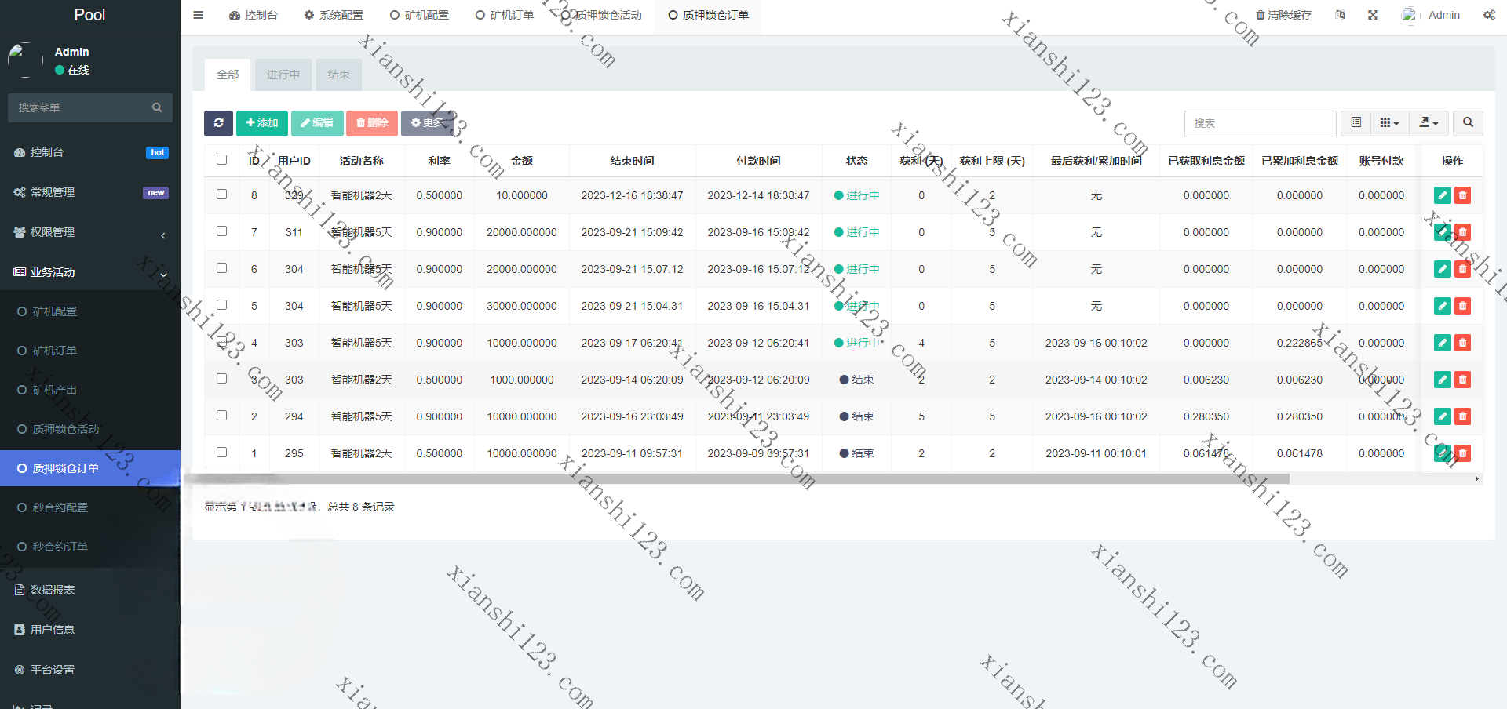Delete the order row with ID 2
Image resolution: width=1507 pixels, height=709 pixels.
(x=1462, y=416)
